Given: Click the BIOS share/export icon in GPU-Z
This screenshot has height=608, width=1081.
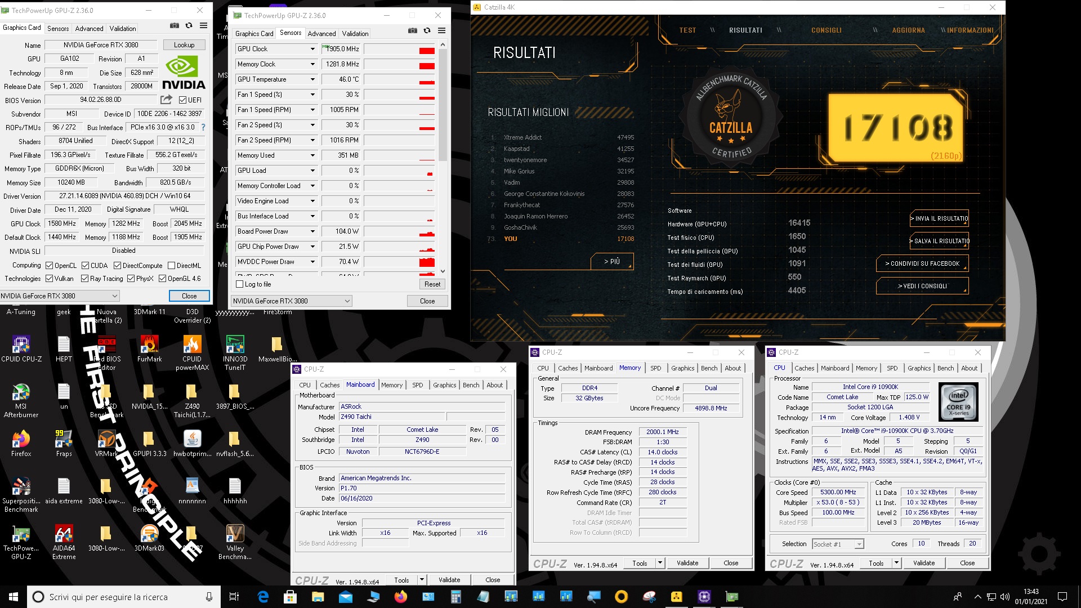Looking at the screenshot, I should click(166, 100).
